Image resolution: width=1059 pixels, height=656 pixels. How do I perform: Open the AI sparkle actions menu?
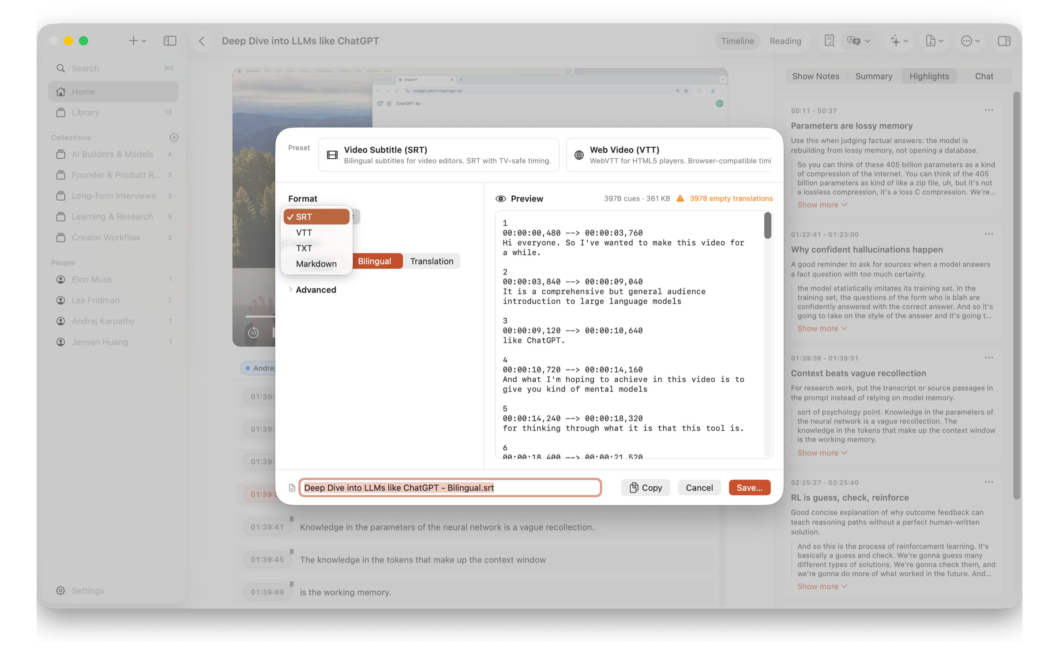pyautogui.click(x=899, y=41)
